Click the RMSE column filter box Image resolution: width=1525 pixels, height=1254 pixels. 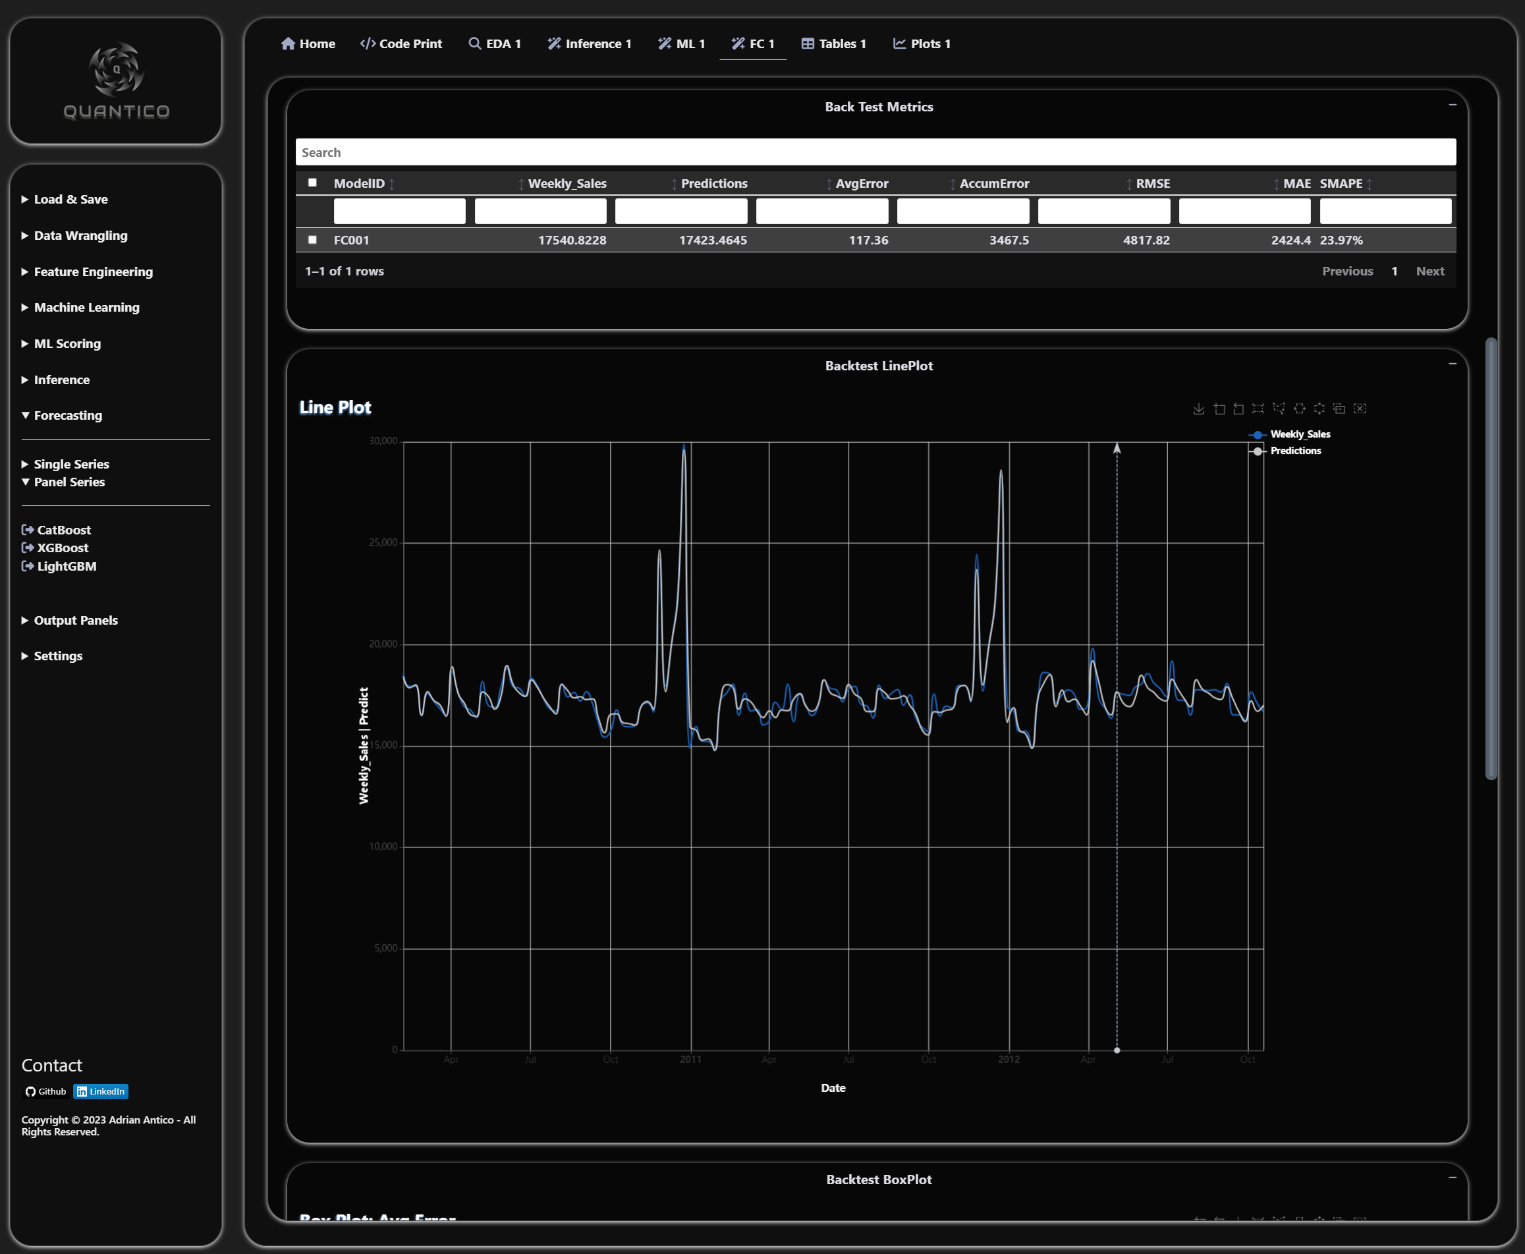tap(1103, 212)
